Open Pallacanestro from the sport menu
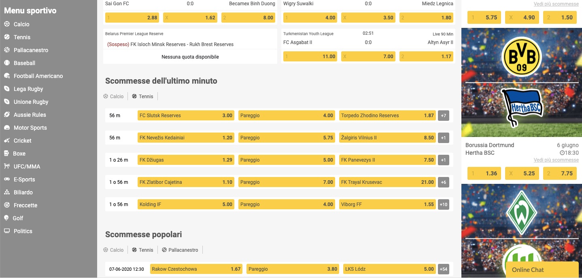The width and height of the screenshot is (582, 278). (31, 50)
